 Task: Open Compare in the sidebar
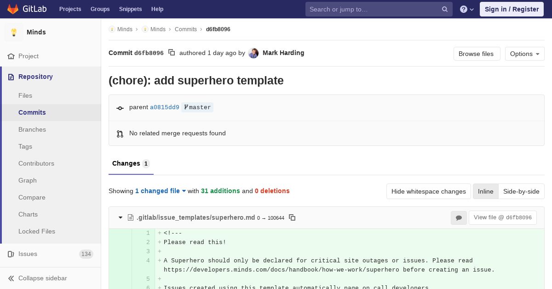click(x=32, y=197)
